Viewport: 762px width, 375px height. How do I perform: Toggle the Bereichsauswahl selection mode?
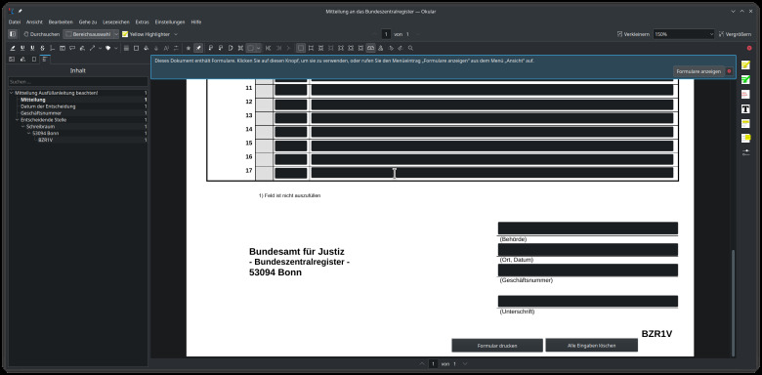pos(88,34)
